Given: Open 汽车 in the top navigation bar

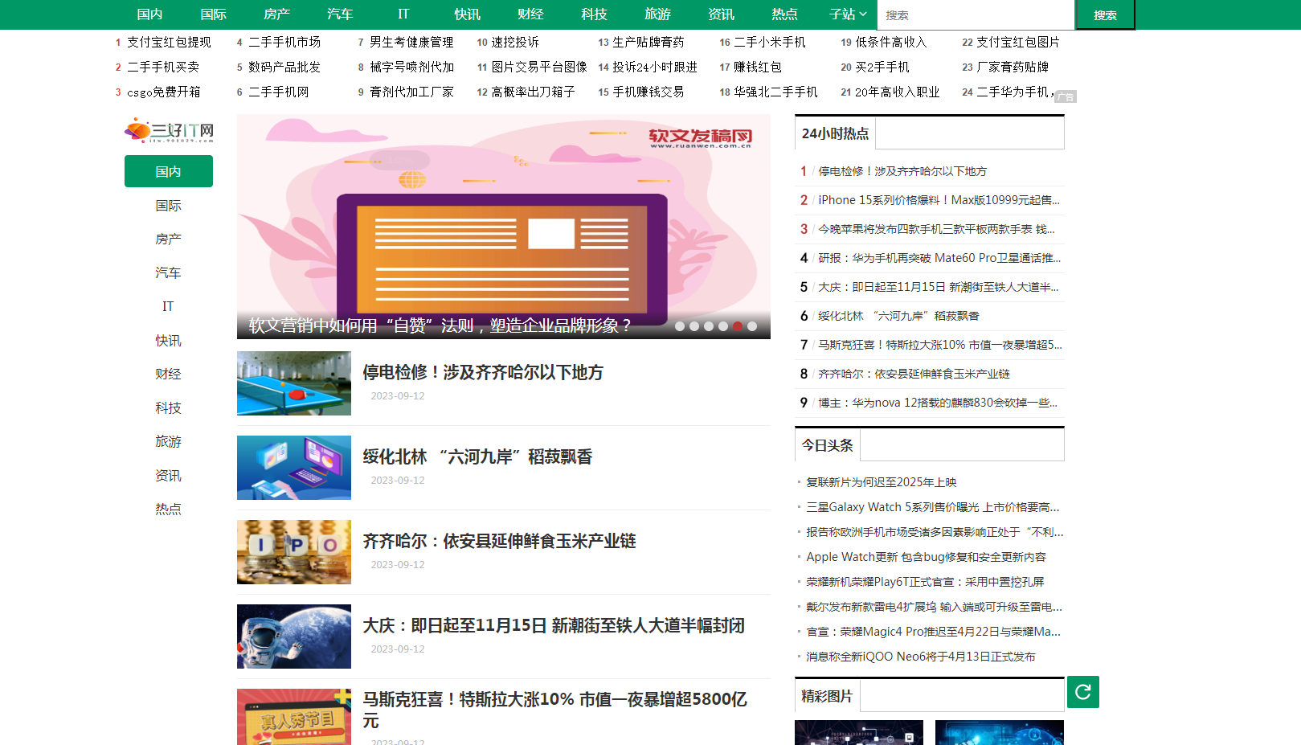Looking at the screenshot, I should (x=340, y=14).
